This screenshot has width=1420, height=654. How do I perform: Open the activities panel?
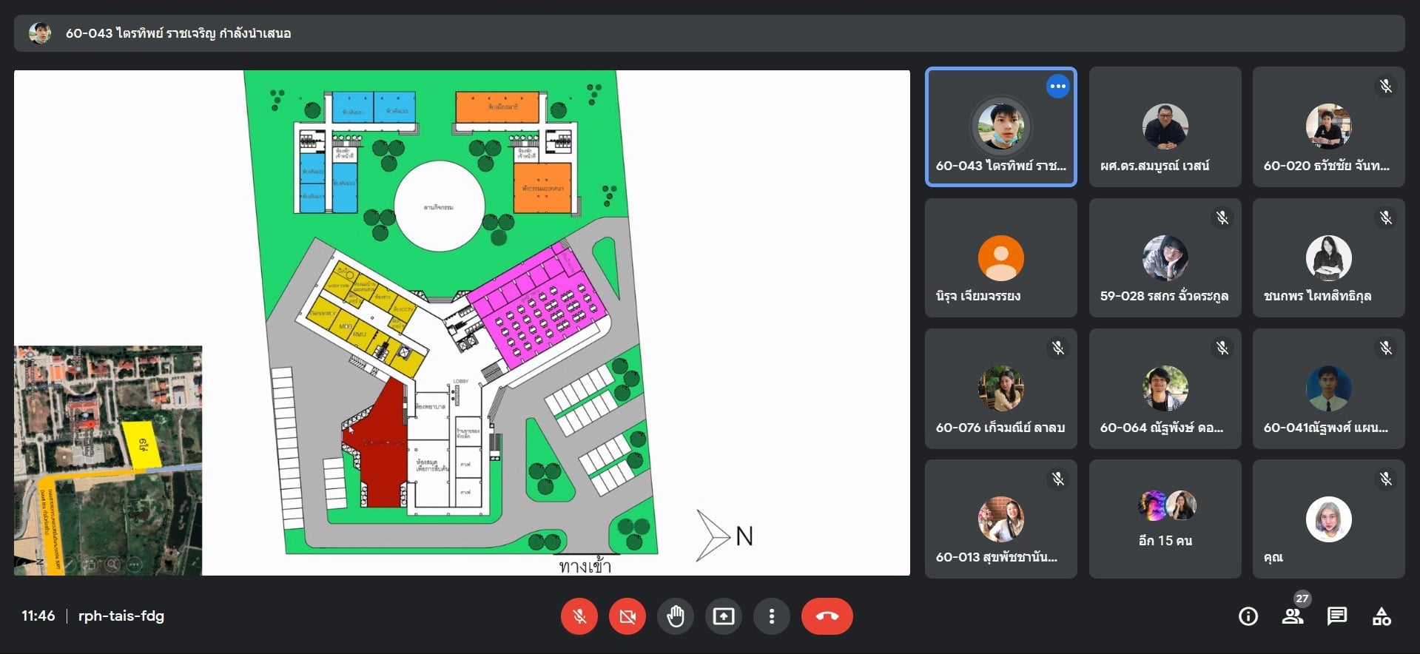click(x=1382, y=616)
